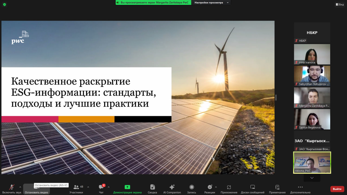Select Sabyrzhan Yeltuzerov video tile
Viewport: 347px width, 195px height.
[312, 76]
